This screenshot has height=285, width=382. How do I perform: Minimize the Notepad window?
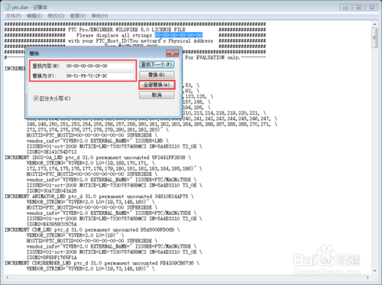click(345, 8)
